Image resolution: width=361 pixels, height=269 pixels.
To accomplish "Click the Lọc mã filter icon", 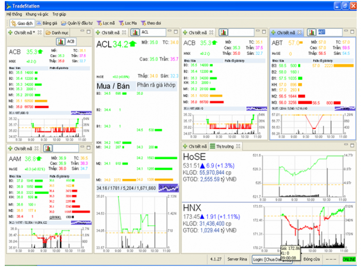I will 99,23.
